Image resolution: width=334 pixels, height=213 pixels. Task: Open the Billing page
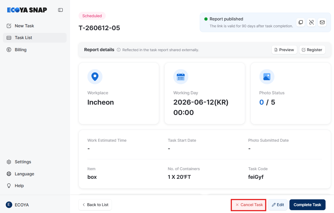tap(35, 49)
